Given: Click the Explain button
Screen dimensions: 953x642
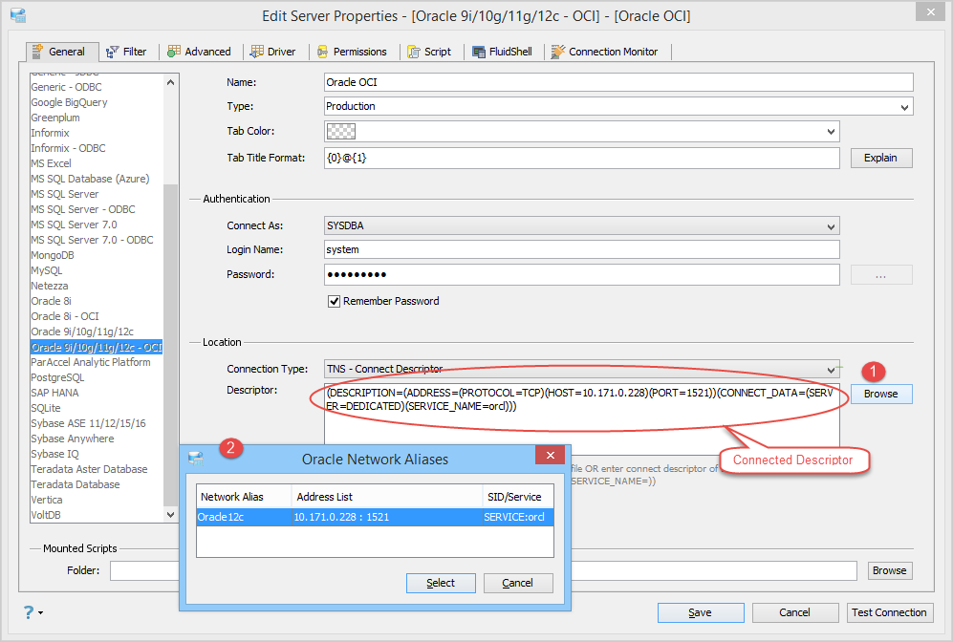Looking at the screenshot, I should (x=880, y=158).
